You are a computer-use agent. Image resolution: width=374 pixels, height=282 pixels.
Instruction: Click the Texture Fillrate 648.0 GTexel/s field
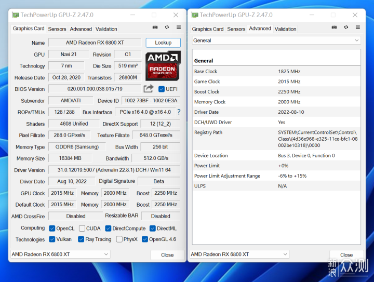tap(156, 135)
